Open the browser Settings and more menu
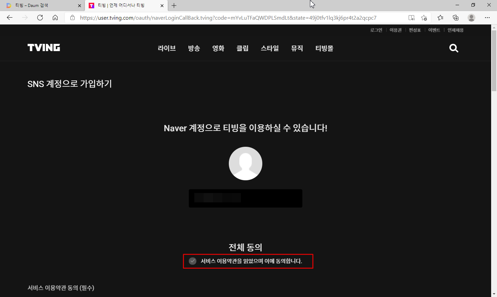Viewport: 497px width, 297px height. click(x=487, y=18)
